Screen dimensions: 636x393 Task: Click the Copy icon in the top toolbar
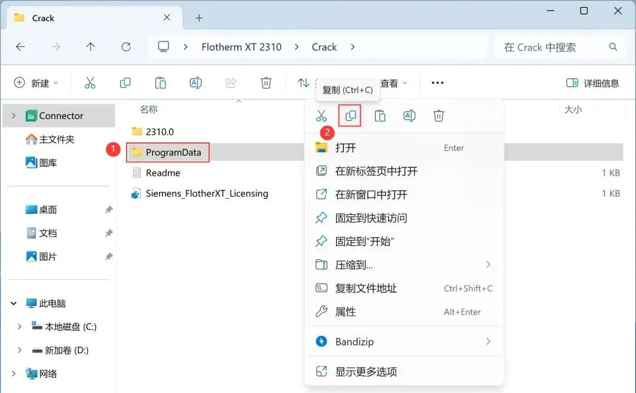click(x=125, y=83)
